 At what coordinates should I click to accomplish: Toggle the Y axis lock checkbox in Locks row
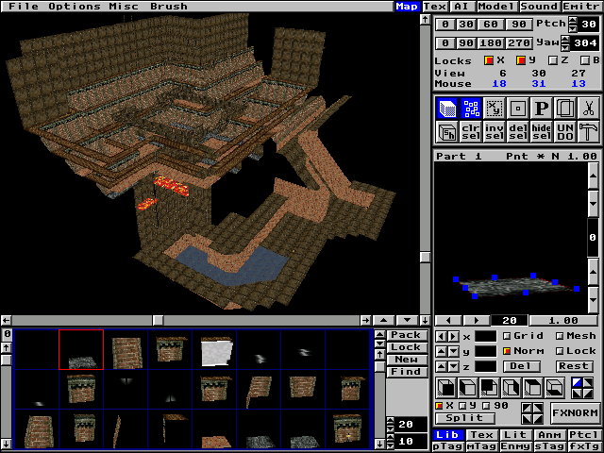pos(521,60)
